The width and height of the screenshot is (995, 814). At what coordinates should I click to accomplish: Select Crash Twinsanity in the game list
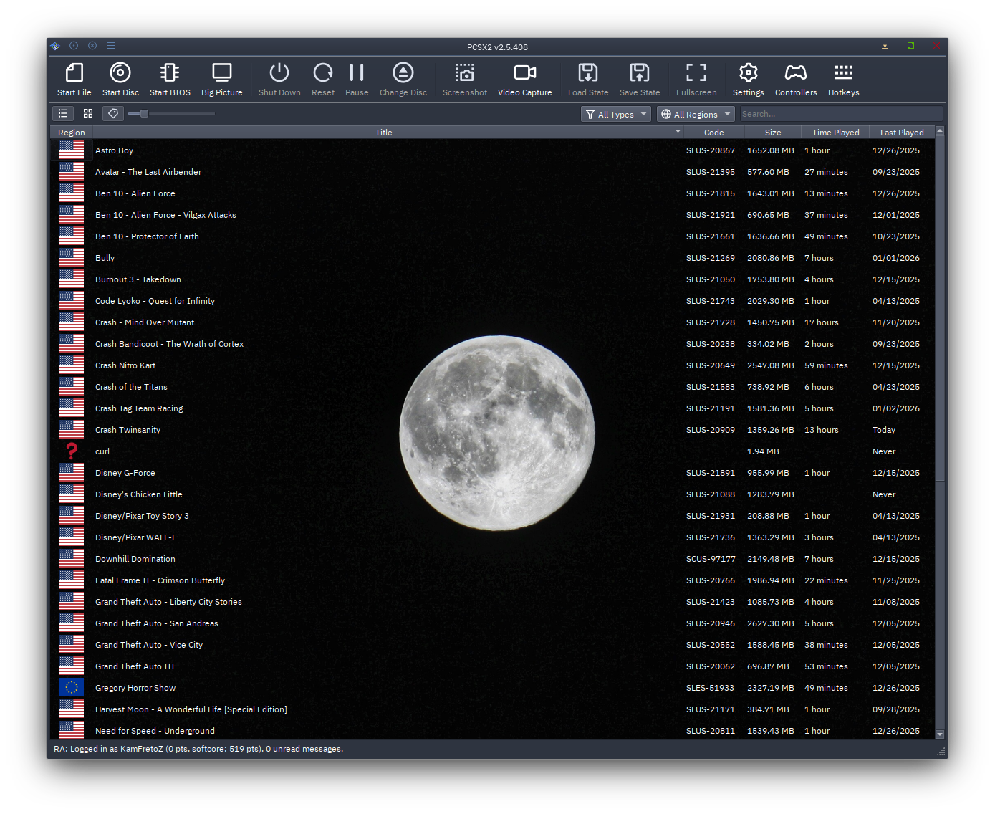pos(128,430)
